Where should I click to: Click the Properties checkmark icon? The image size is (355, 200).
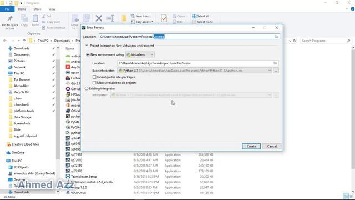click(x=164, y=18)
